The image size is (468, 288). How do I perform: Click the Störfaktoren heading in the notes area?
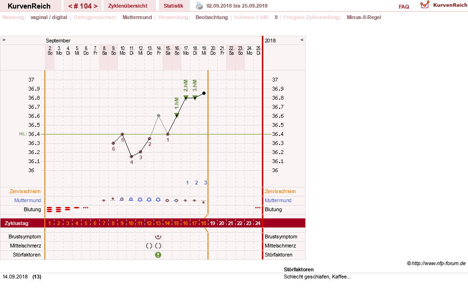tap(299, 269)
